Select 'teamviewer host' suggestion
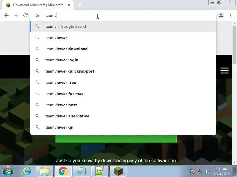 click(x=123, y=105)
